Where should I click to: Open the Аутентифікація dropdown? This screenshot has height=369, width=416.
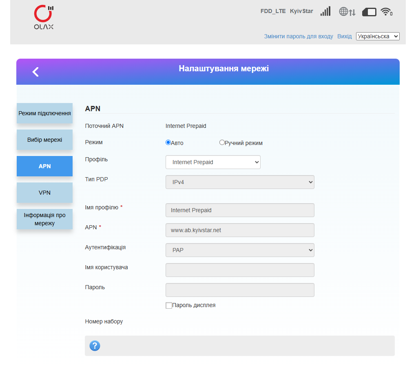click(x=240, y=250)
